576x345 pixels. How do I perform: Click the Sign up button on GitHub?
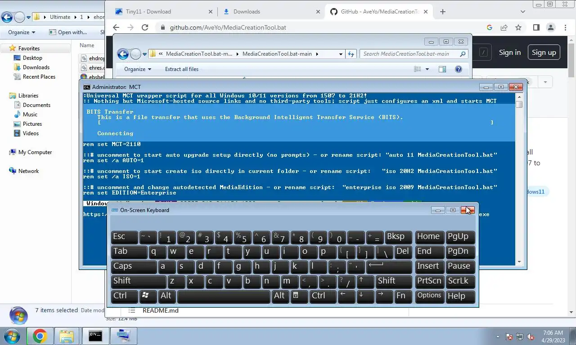(544, 53)
